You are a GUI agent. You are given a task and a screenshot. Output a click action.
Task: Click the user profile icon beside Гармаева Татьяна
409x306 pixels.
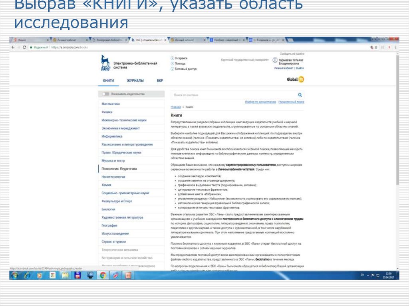coord(274,60)
